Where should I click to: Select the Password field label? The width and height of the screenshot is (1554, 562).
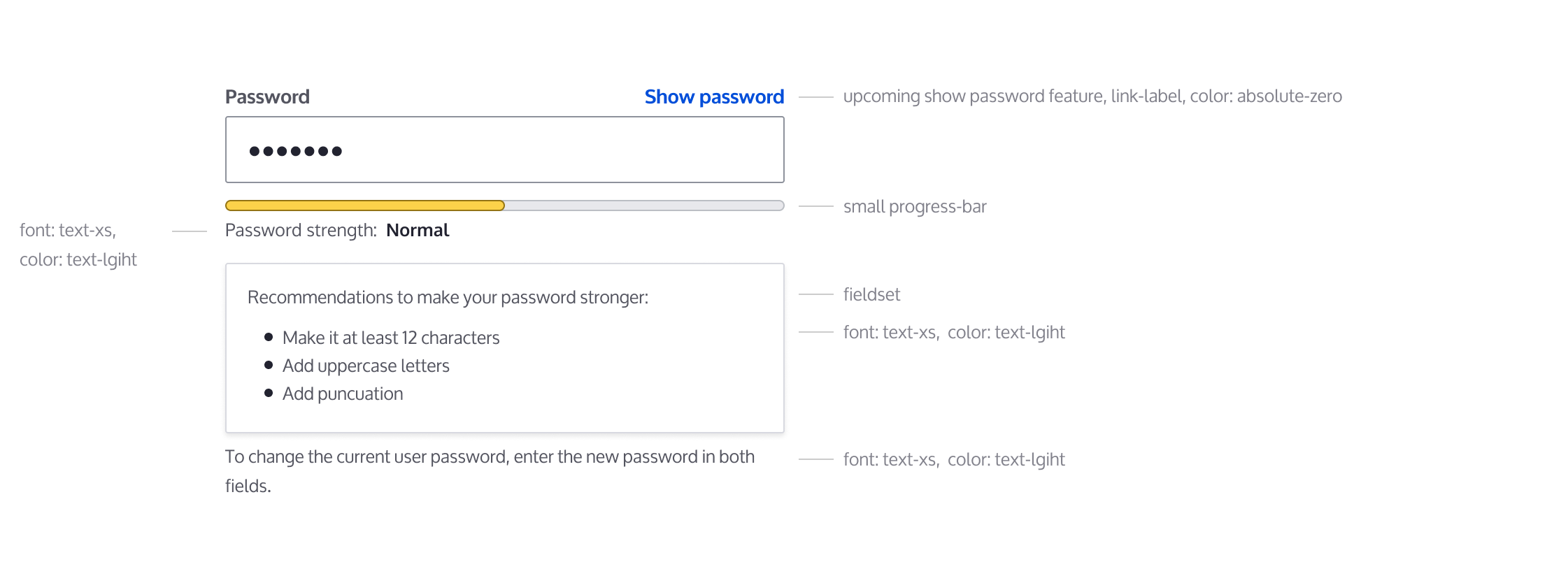pos(266,96)
